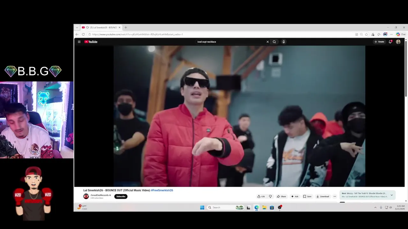This screenshot has width=408, height=229.
Task: Pause the playing music video
Action: pyautogui.click(x=239, y=116)
